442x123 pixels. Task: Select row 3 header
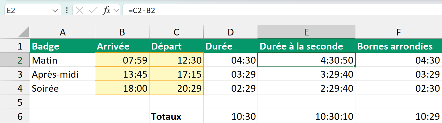(15, 74)
